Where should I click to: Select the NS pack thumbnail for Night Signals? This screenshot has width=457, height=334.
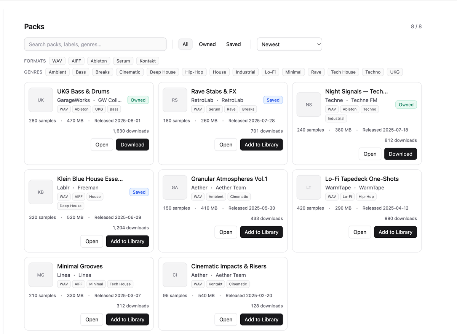(x=309, y=105)
